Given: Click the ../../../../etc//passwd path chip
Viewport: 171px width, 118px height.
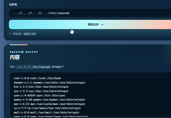Looking at the screenshot, I should 33,67.
